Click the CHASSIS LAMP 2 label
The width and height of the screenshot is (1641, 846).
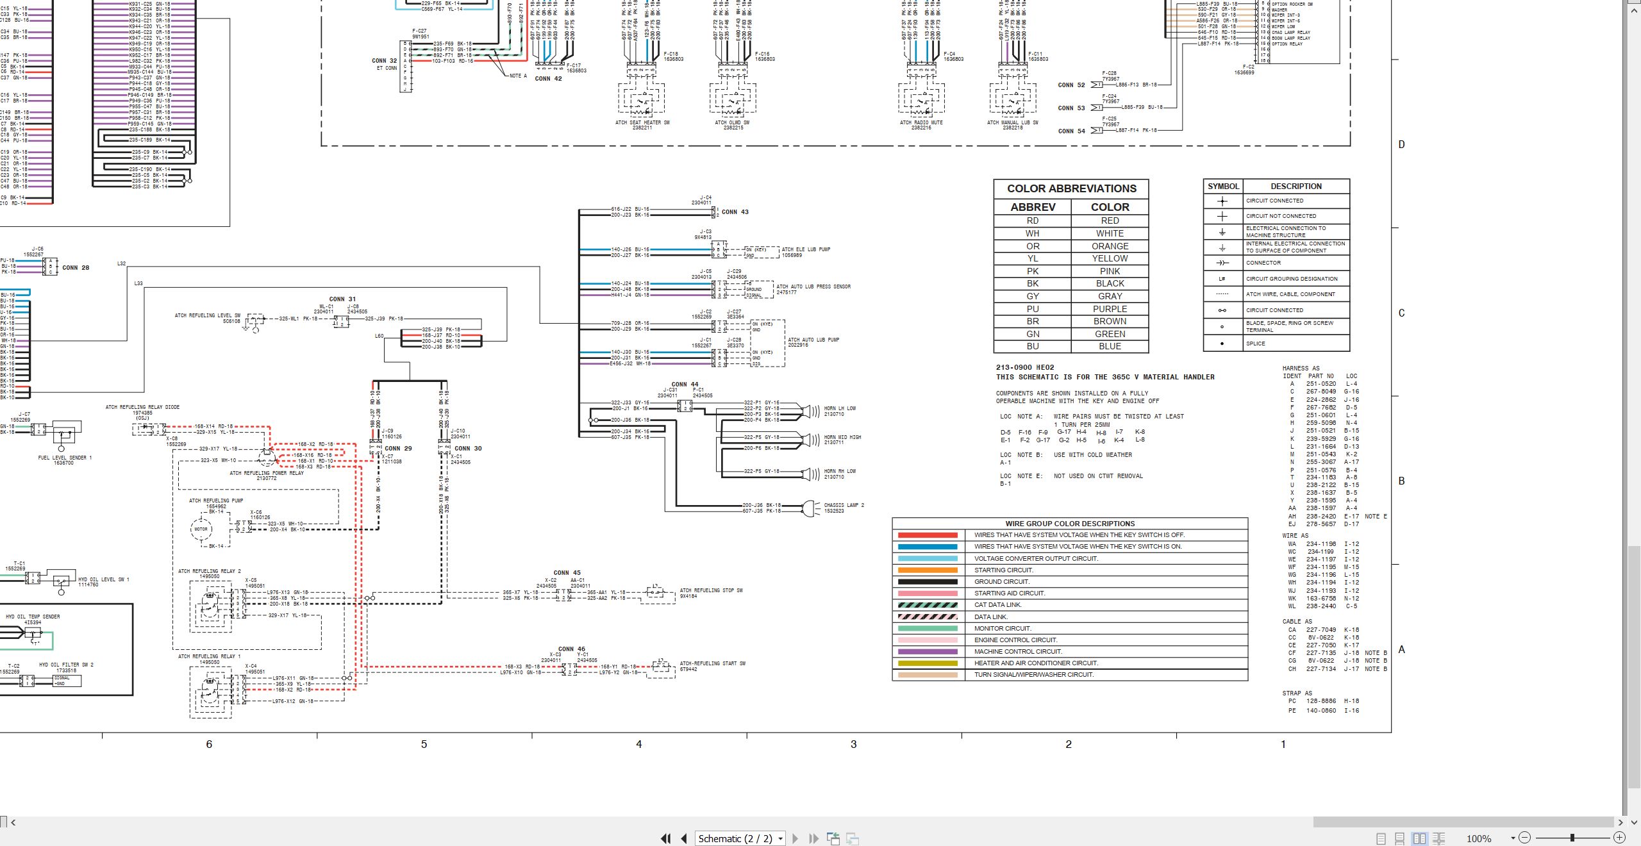tap(844, 505)
